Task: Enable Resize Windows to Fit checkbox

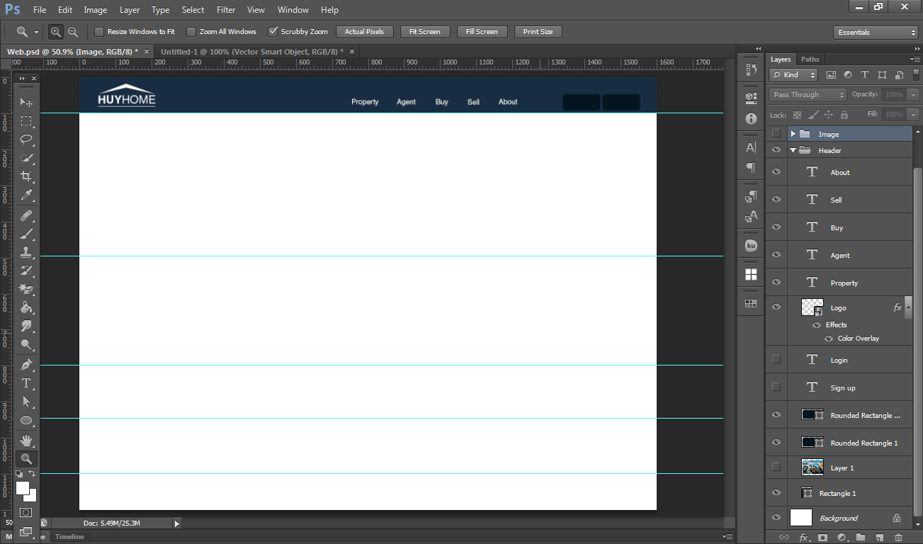Action: pos(99,32)
